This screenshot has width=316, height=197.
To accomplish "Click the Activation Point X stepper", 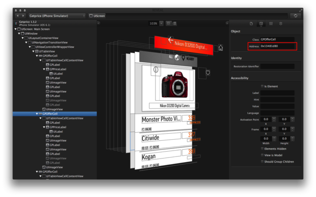I will [x=274, y=119].
